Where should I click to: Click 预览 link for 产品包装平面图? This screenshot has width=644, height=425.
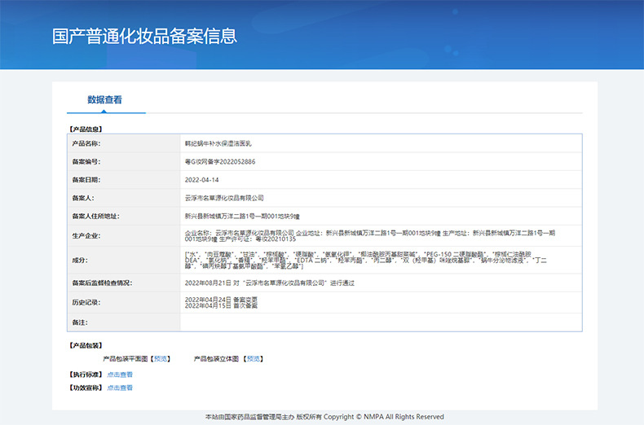click(x=161, y=358)
